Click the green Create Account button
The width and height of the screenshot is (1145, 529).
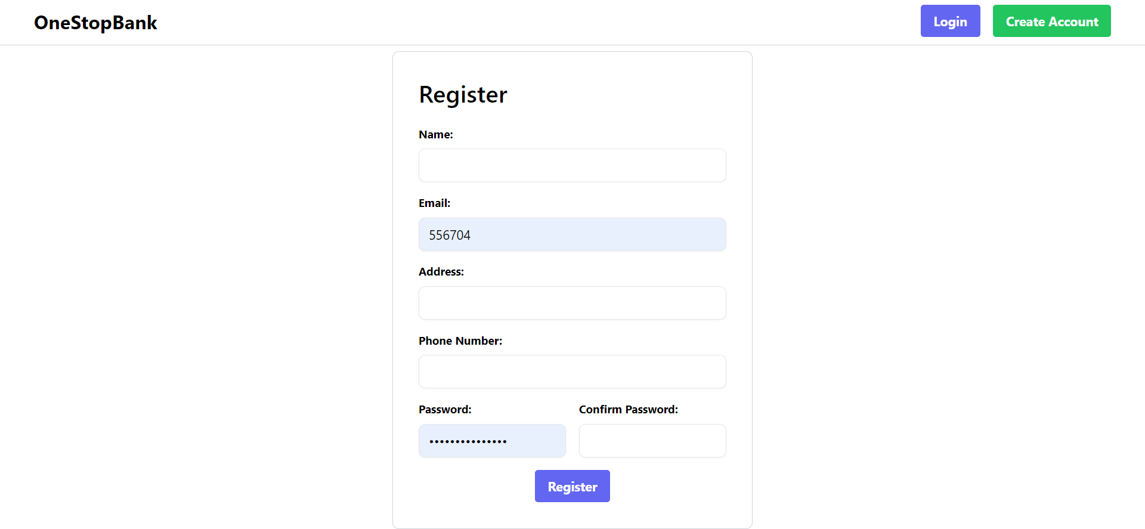click(x=1051, y=21)
